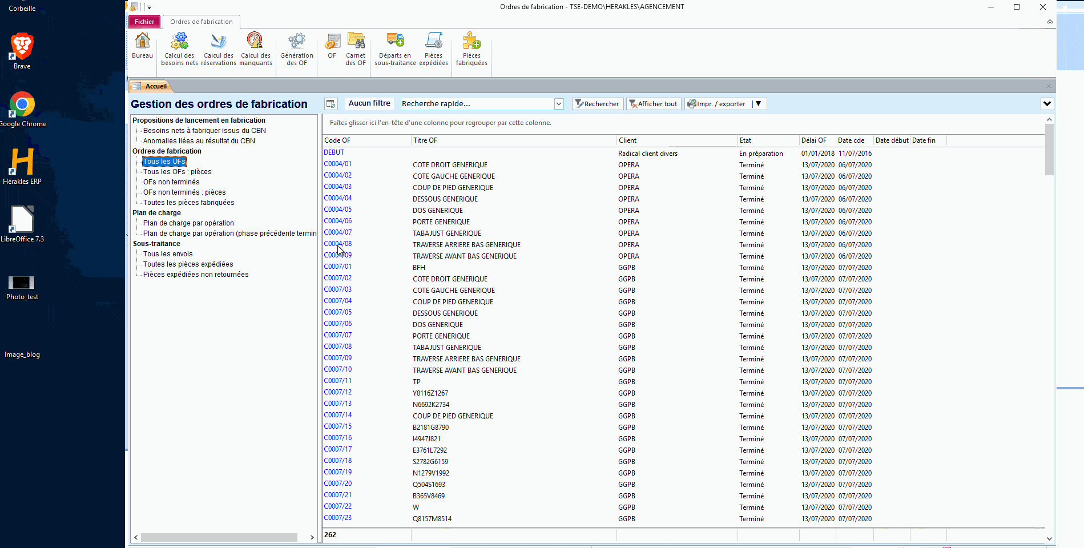Open the Carnet des OF
This screenshot has height=548, width=1084.
click(355, 49)
